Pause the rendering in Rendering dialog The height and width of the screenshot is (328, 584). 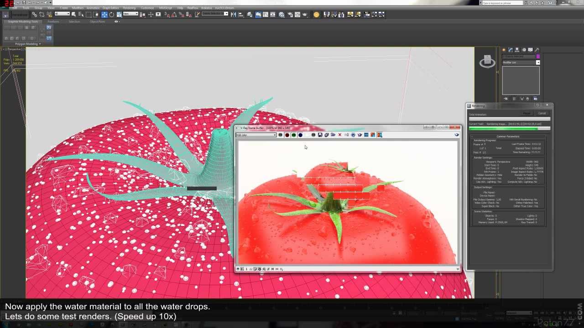(x=527, y=113)
